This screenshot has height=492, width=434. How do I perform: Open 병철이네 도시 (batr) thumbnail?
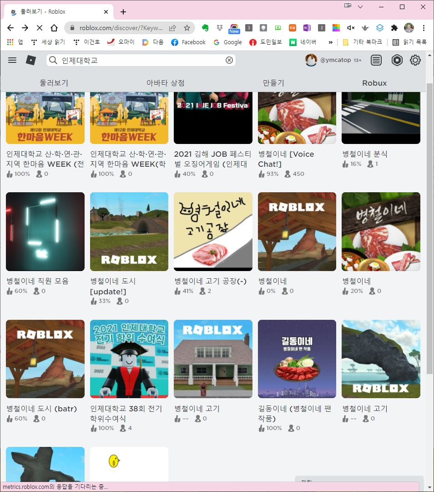[x=45, y=359]
